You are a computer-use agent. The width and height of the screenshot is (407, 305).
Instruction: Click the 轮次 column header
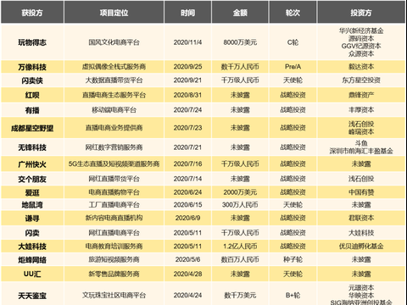[293, 13]
